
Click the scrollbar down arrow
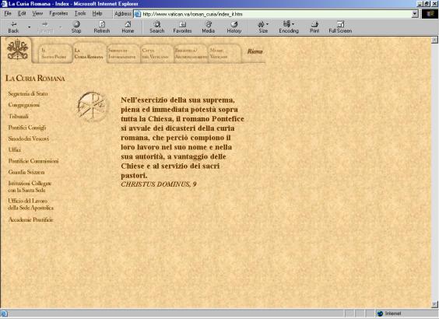[434, 304]
